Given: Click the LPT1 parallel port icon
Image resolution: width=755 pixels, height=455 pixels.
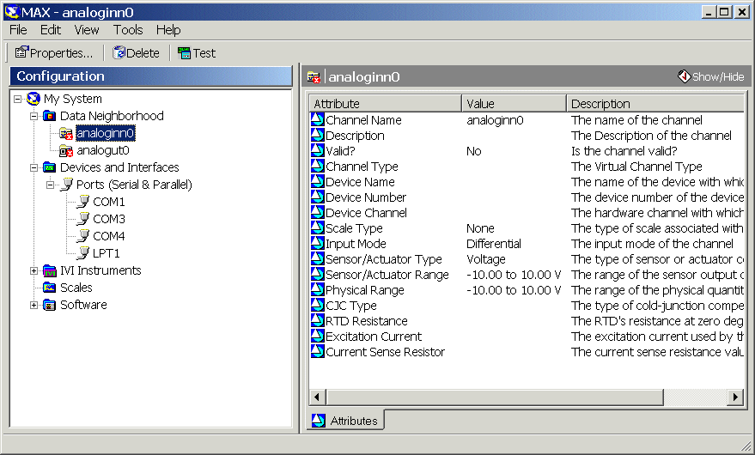Looking at the screenshot, I should [82, 254].
